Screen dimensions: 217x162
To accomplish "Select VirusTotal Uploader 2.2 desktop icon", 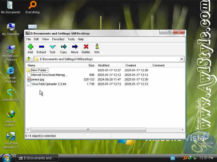I will [x=11, y=136].
